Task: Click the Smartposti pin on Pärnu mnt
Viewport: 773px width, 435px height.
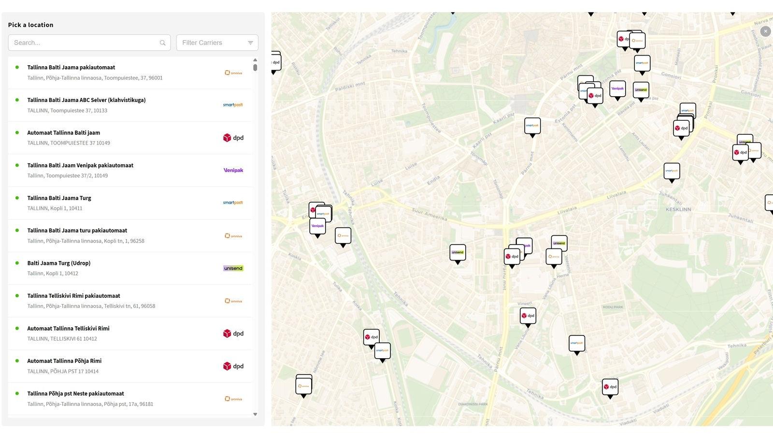Action: [x=532, y=126]
